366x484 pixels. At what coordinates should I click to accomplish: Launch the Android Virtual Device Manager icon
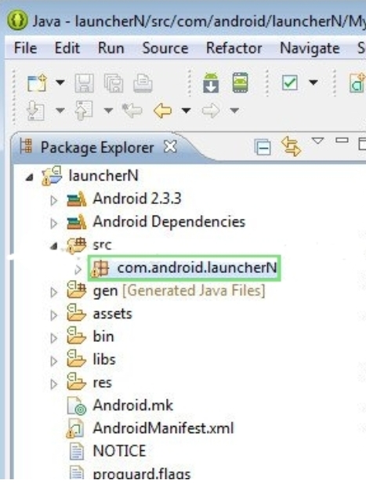(x=240, y=82)
